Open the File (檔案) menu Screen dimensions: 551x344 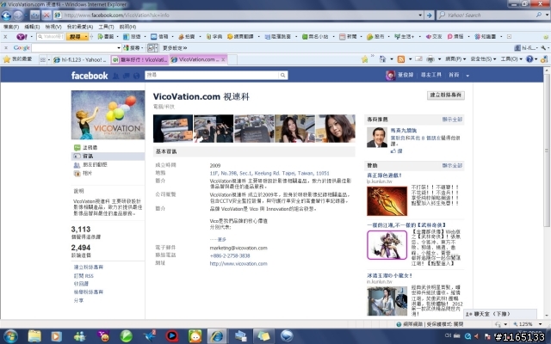[x=11, y=27]
